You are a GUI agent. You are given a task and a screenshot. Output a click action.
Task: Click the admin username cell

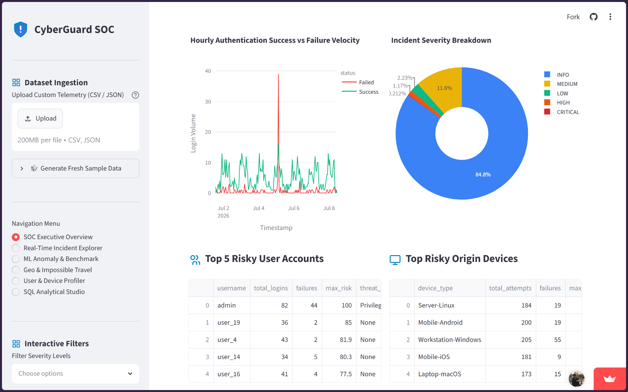232,305
